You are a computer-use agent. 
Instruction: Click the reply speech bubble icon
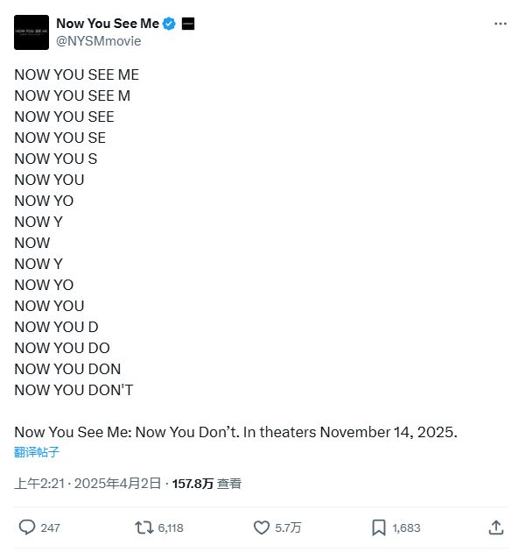27,527
